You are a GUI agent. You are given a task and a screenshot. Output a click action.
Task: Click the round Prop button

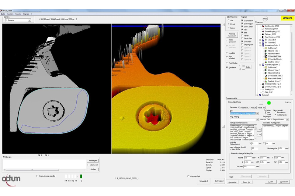click(265, 18)
